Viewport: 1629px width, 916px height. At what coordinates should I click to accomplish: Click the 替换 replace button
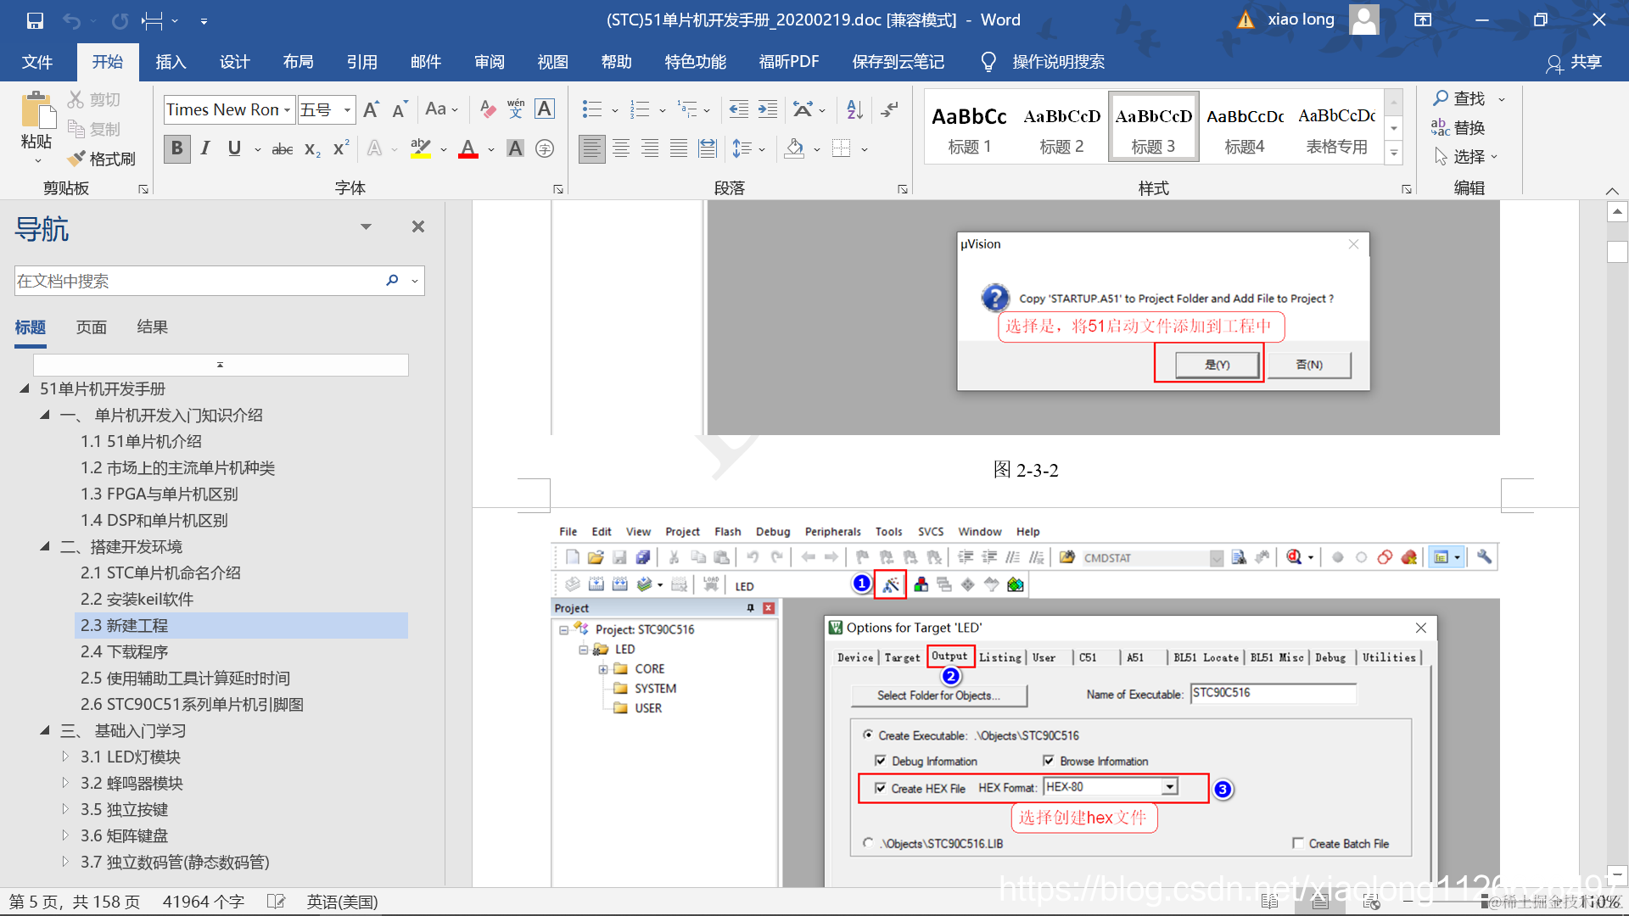click(1458, 128)
